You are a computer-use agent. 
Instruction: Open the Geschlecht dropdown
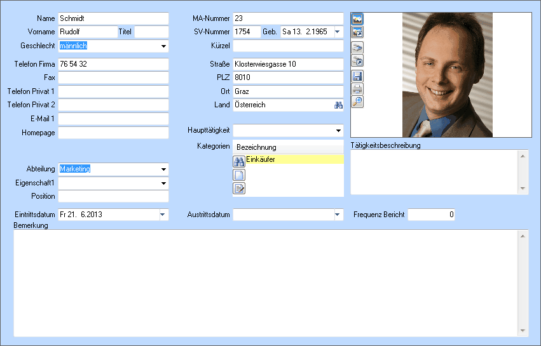click(x=163, y=46)
